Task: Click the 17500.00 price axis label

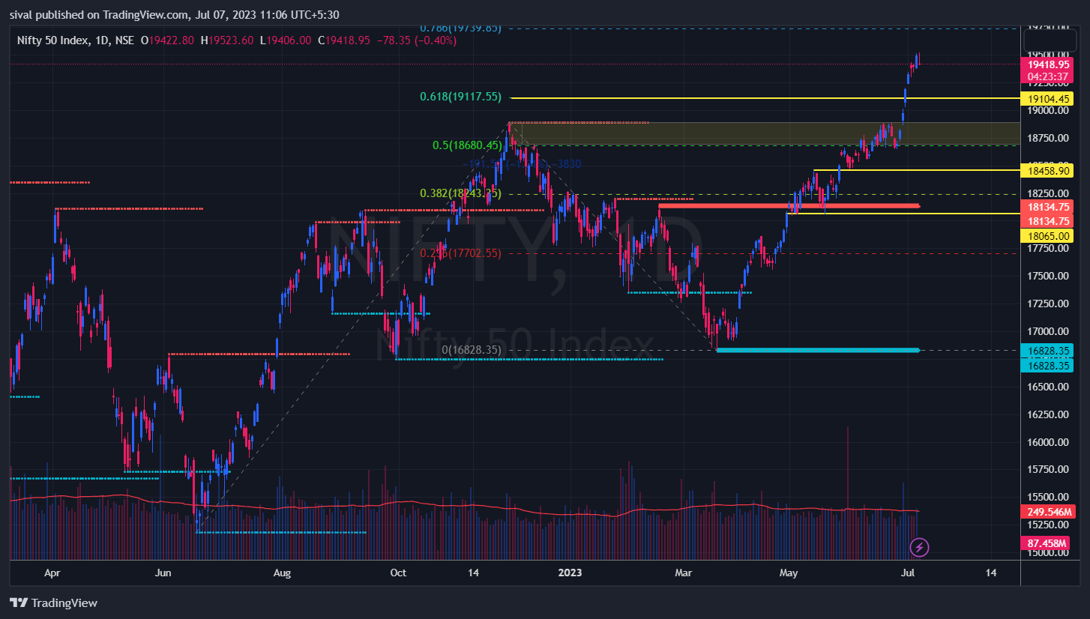Action: click(1047, 276)
